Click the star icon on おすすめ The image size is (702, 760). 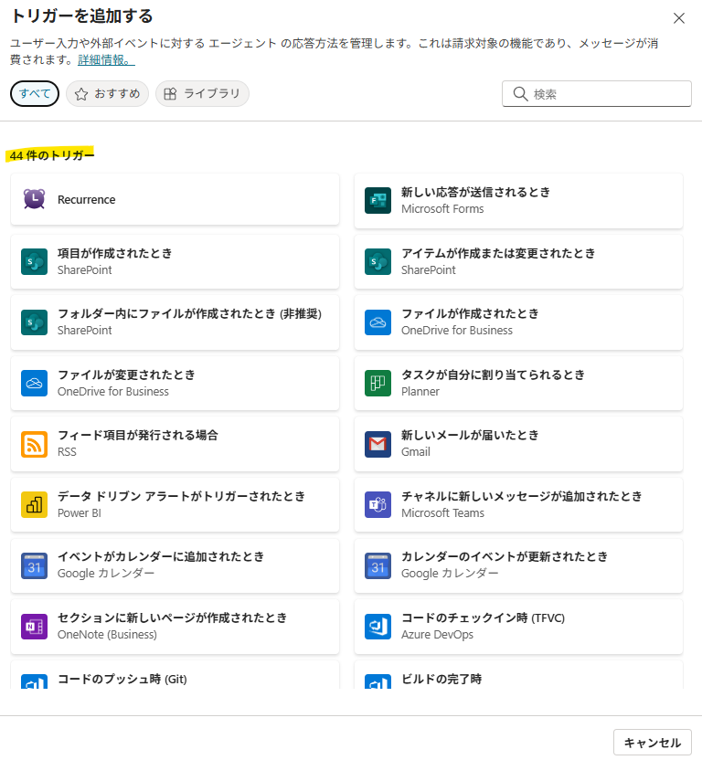[81, 93]
